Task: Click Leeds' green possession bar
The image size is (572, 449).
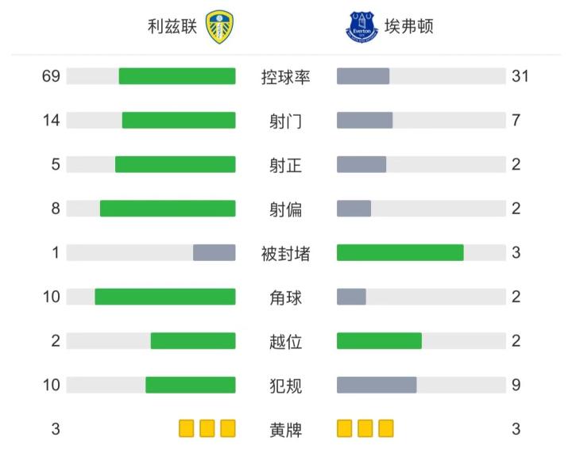Action: coord(177,76)
